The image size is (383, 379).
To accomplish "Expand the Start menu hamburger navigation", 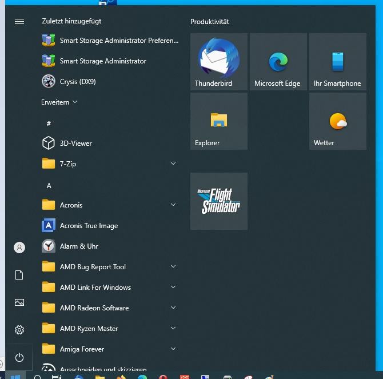I will pos(19,22).
